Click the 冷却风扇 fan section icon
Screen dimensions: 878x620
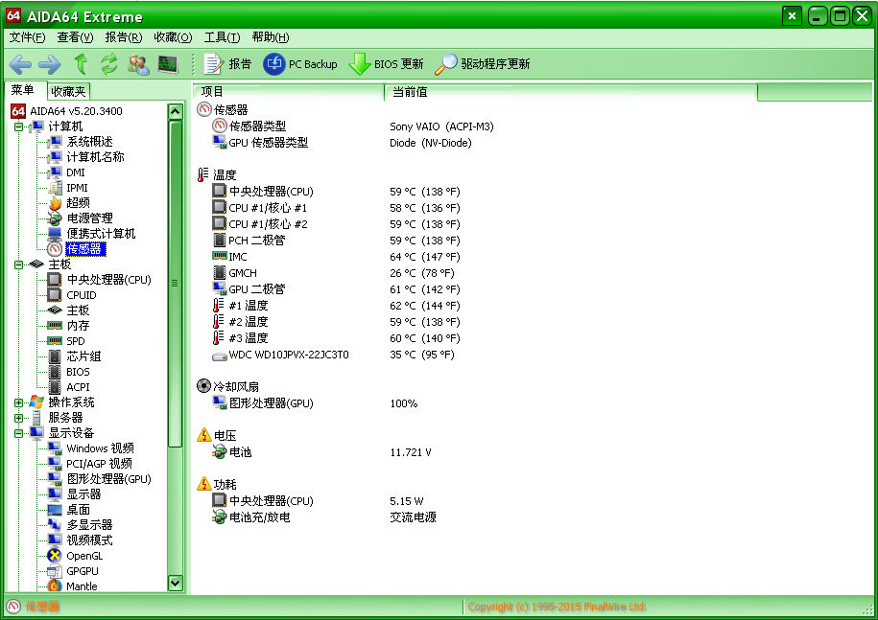(x=203, y=386)
